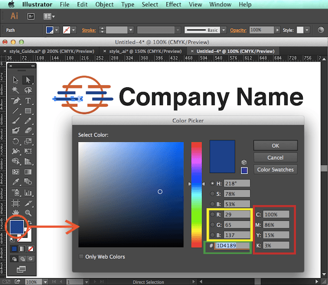328x285 pixels.
Task: Open the stroke color dropdown in control bar
Action: (74, 30)
